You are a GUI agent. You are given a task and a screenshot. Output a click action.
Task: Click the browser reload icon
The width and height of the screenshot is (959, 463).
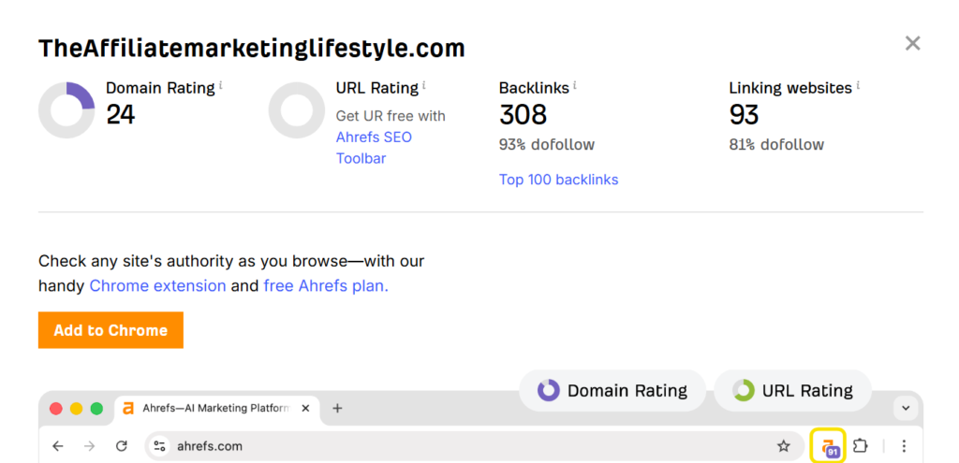[121, 446]
